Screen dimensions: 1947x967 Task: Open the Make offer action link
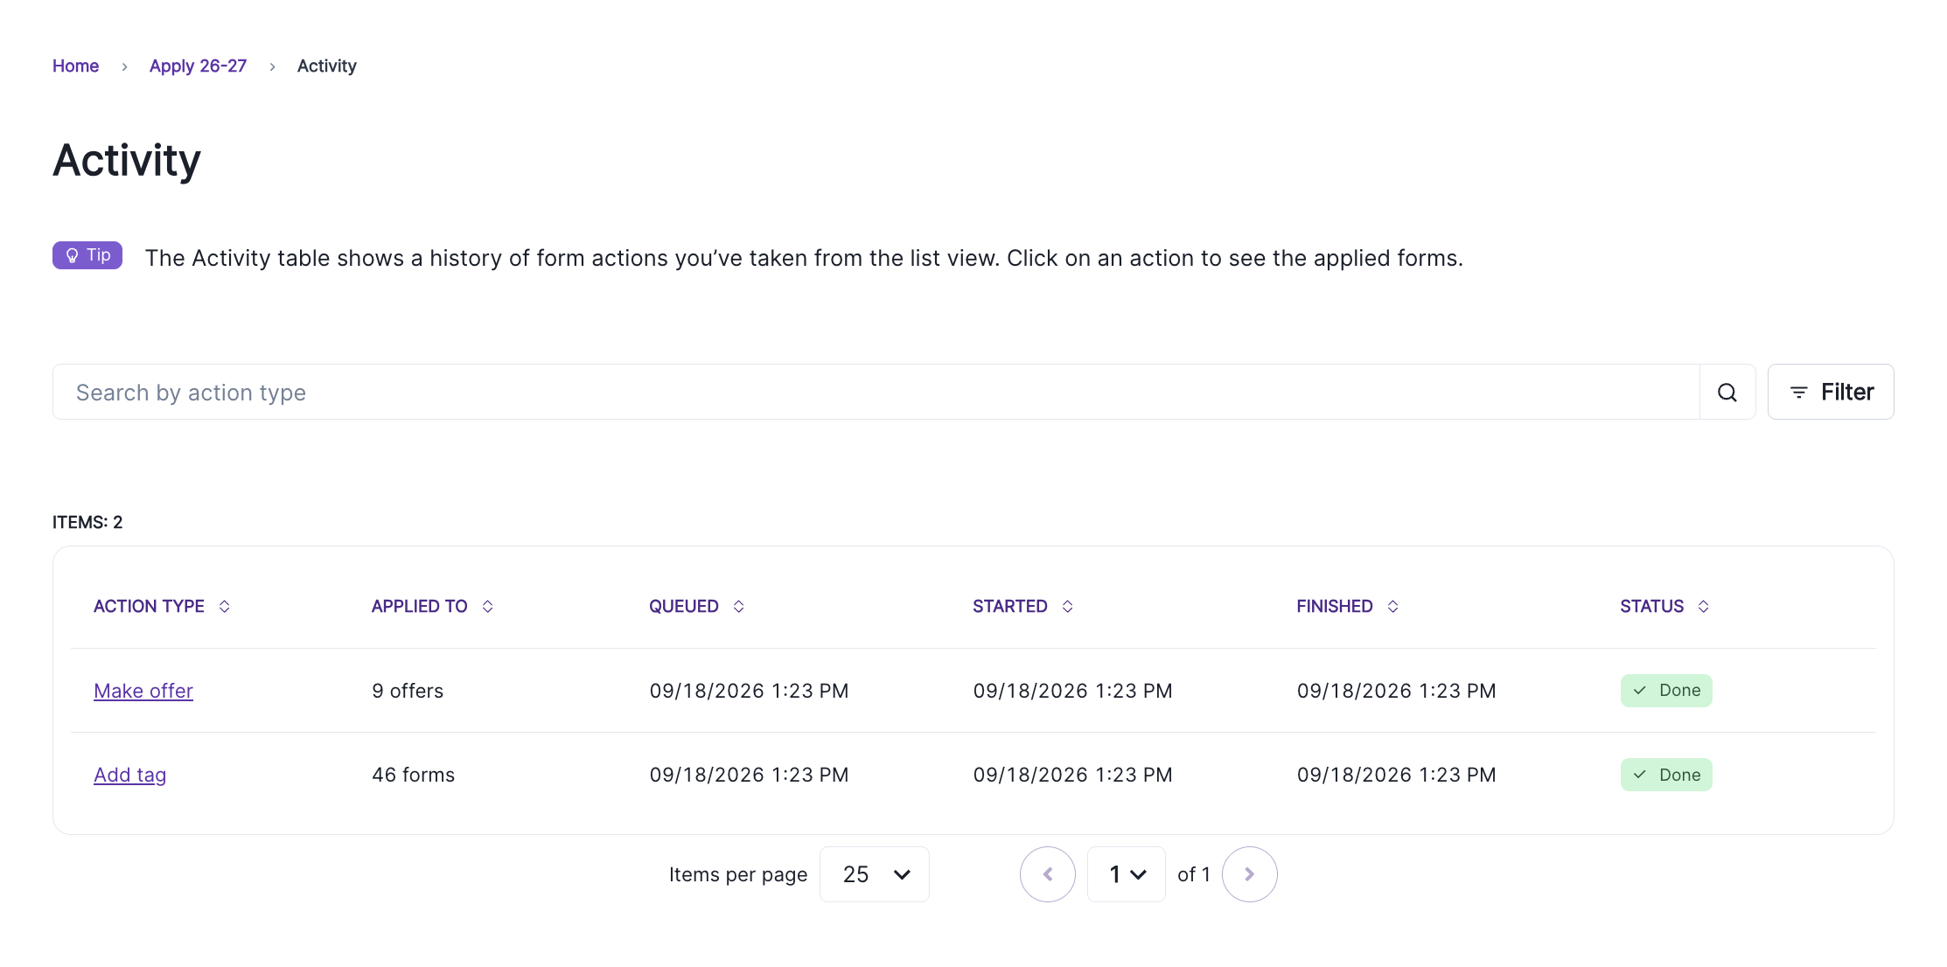click(x=143, y=692)
